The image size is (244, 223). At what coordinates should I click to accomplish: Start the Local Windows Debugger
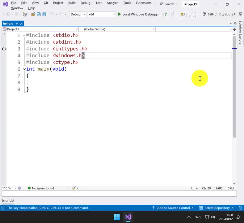(x=139, y=14)
